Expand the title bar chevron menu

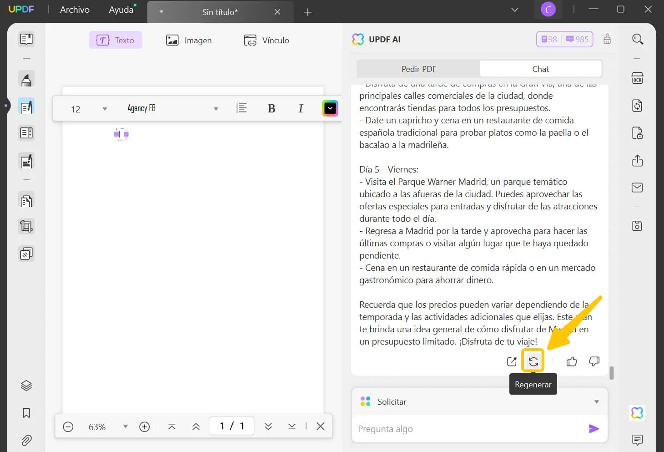tap(515, 10)
